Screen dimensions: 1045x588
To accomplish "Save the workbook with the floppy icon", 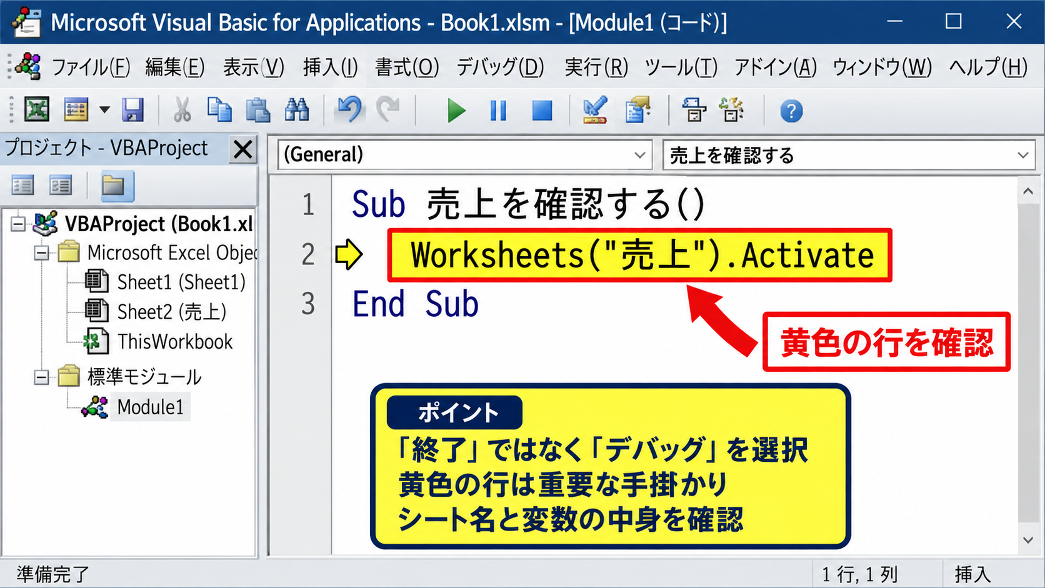I will 132,110.
